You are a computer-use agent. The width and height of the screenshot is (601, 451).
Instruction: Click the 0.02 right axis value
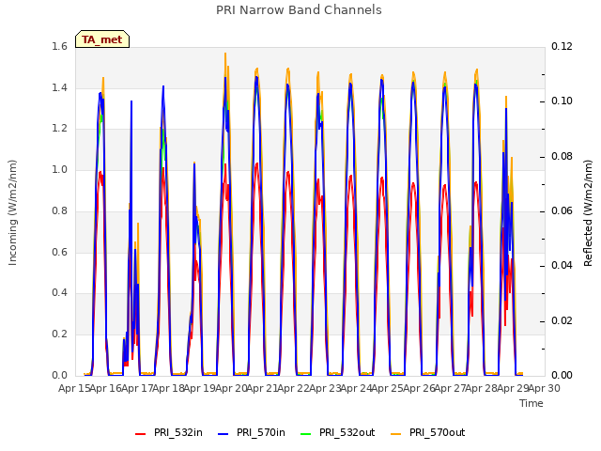click(562, 320)
